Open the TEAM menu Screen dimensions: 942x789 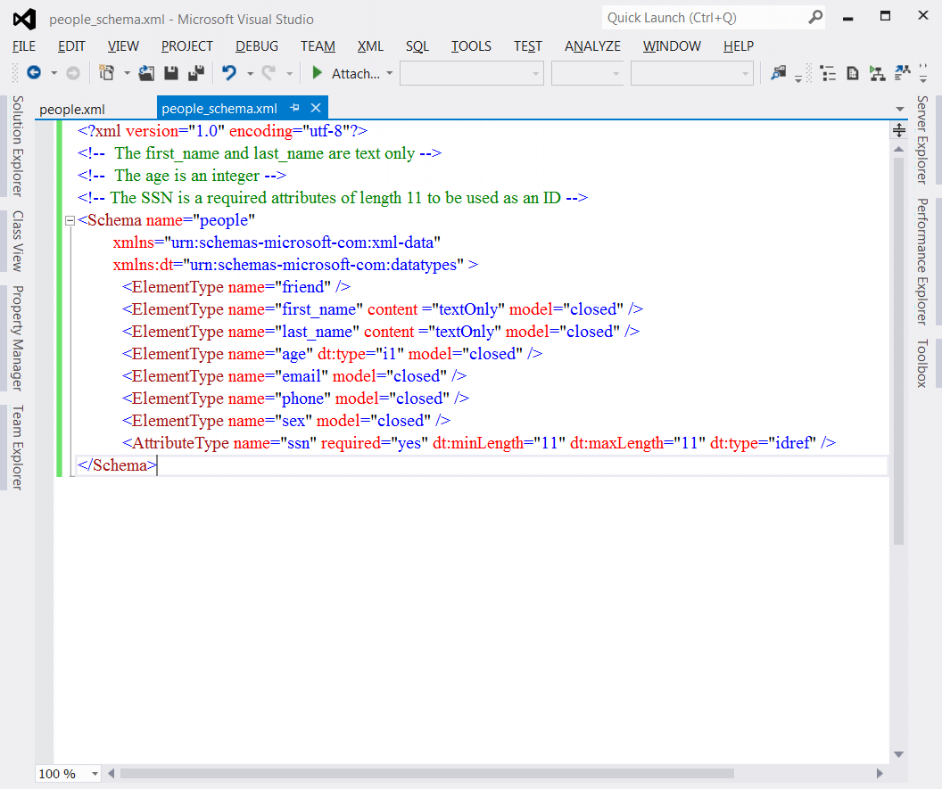tap(318, 46)
